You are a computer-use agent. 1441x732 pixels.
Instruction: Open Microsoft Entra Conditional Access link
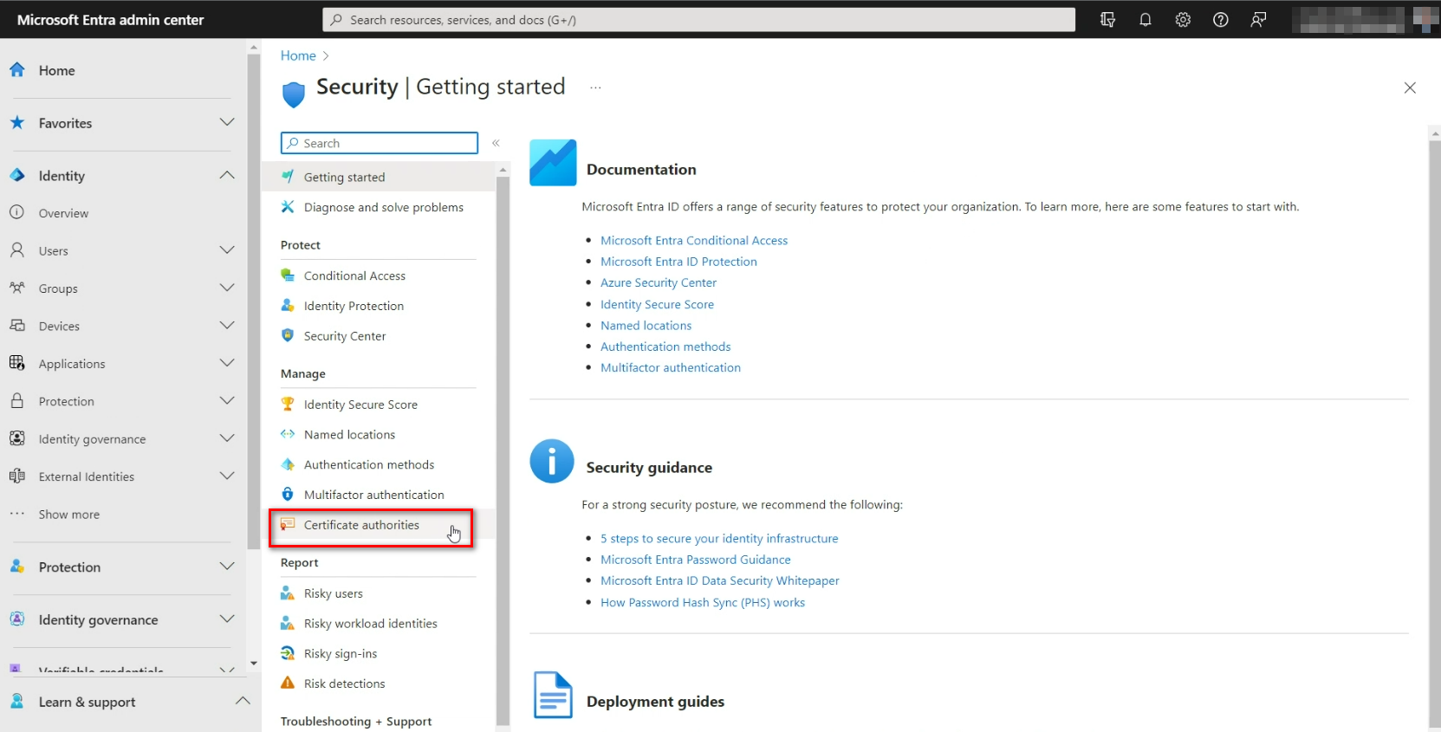(x=694, y=240)
